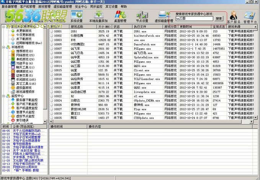Viewport: 260px width, 180px height.
Task: Select the radio circle for game 10001
Action: click(52, 31)
